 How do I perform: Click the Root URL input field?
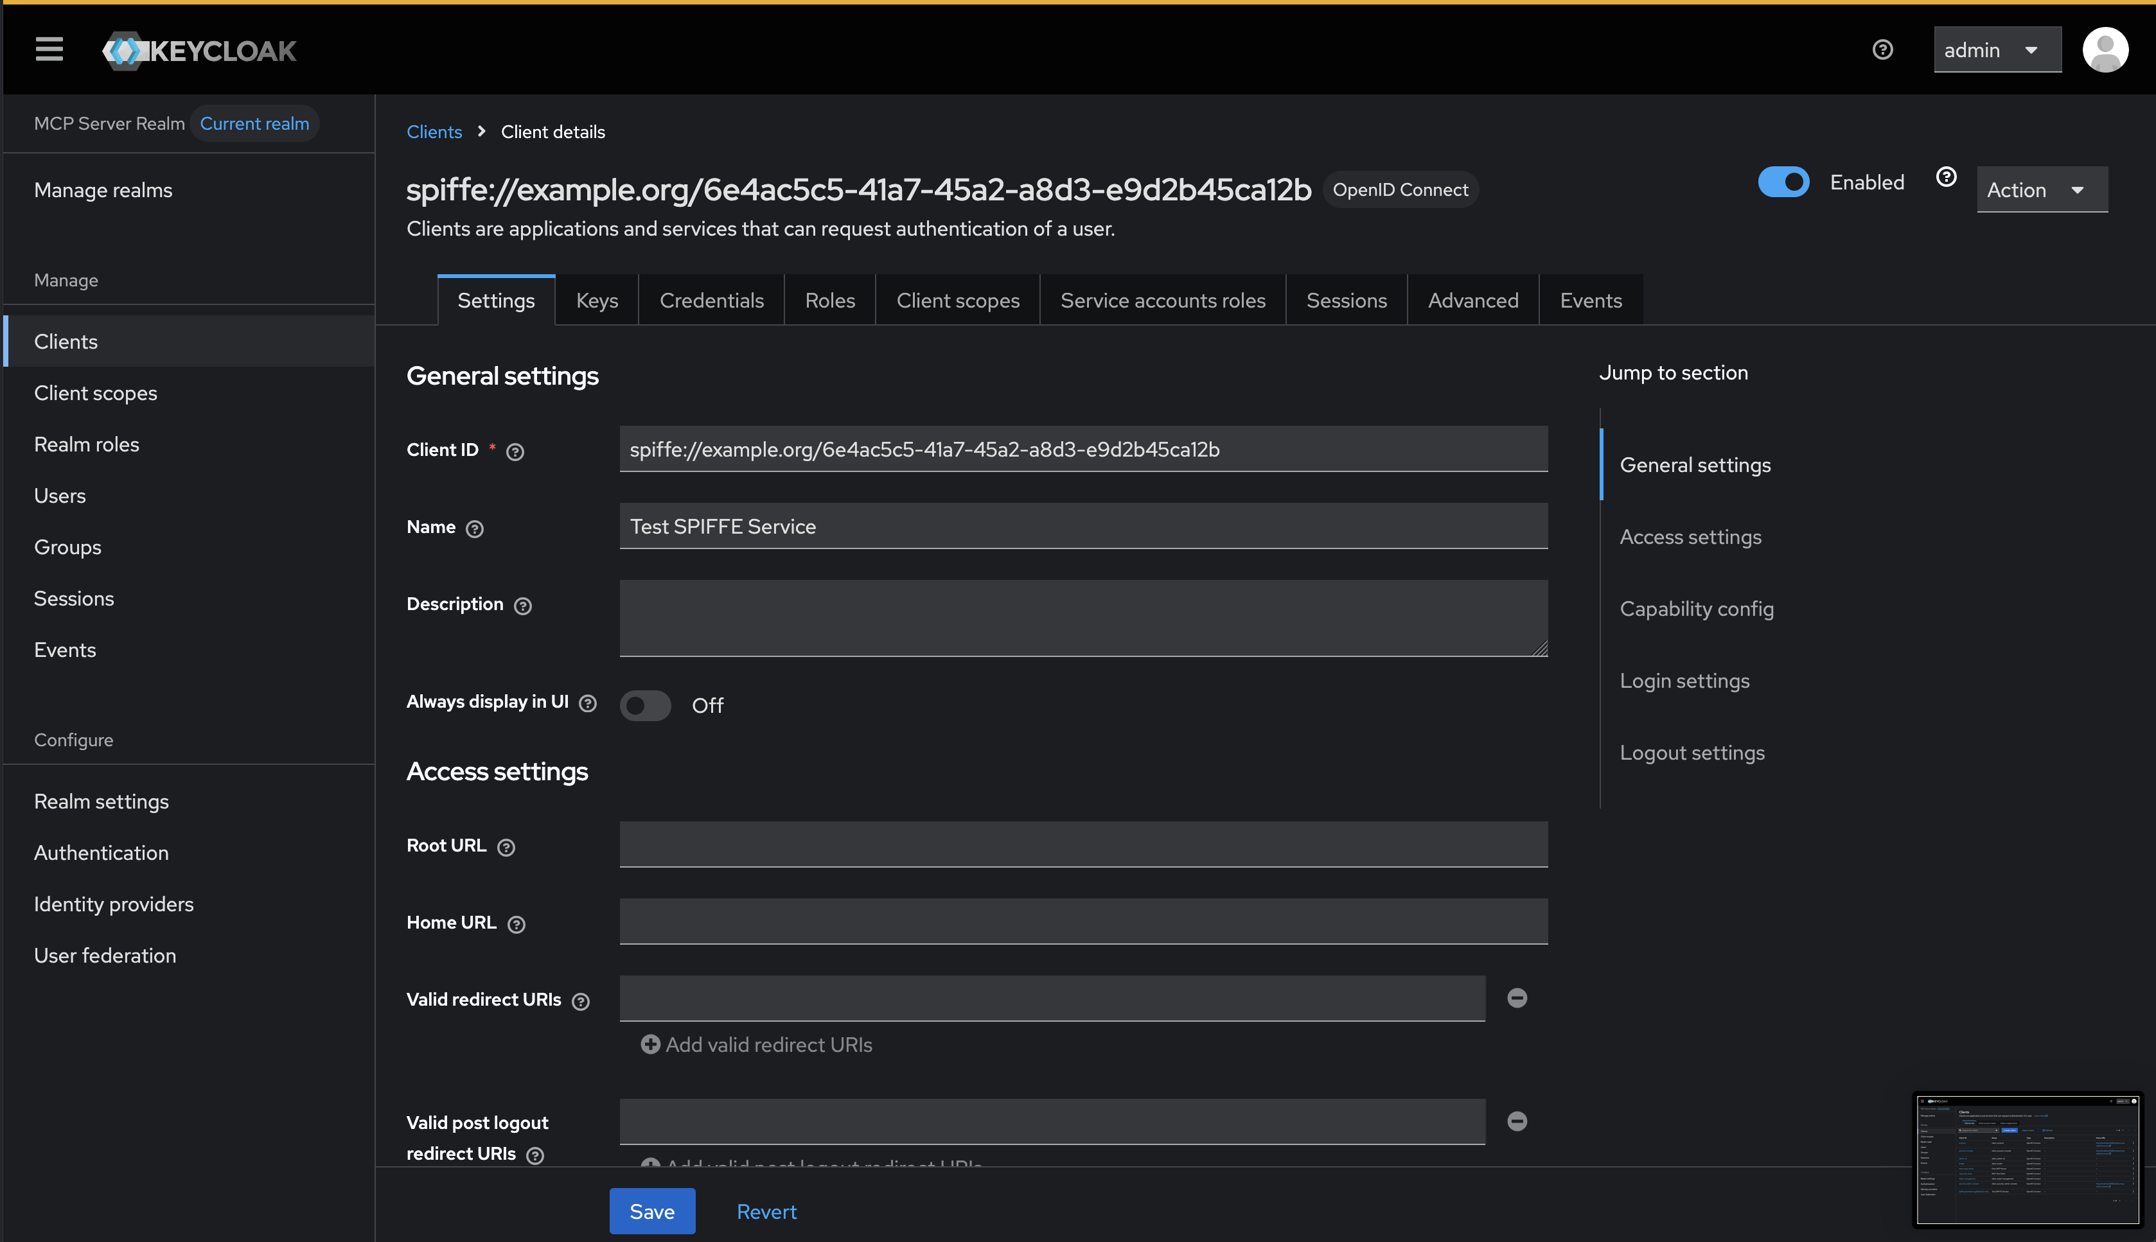point(1082,844)
